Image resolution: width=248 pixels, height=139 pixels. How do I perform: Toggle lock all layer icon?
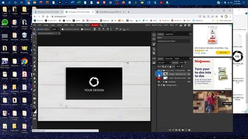pyautogui.click(x=170, y=66)
